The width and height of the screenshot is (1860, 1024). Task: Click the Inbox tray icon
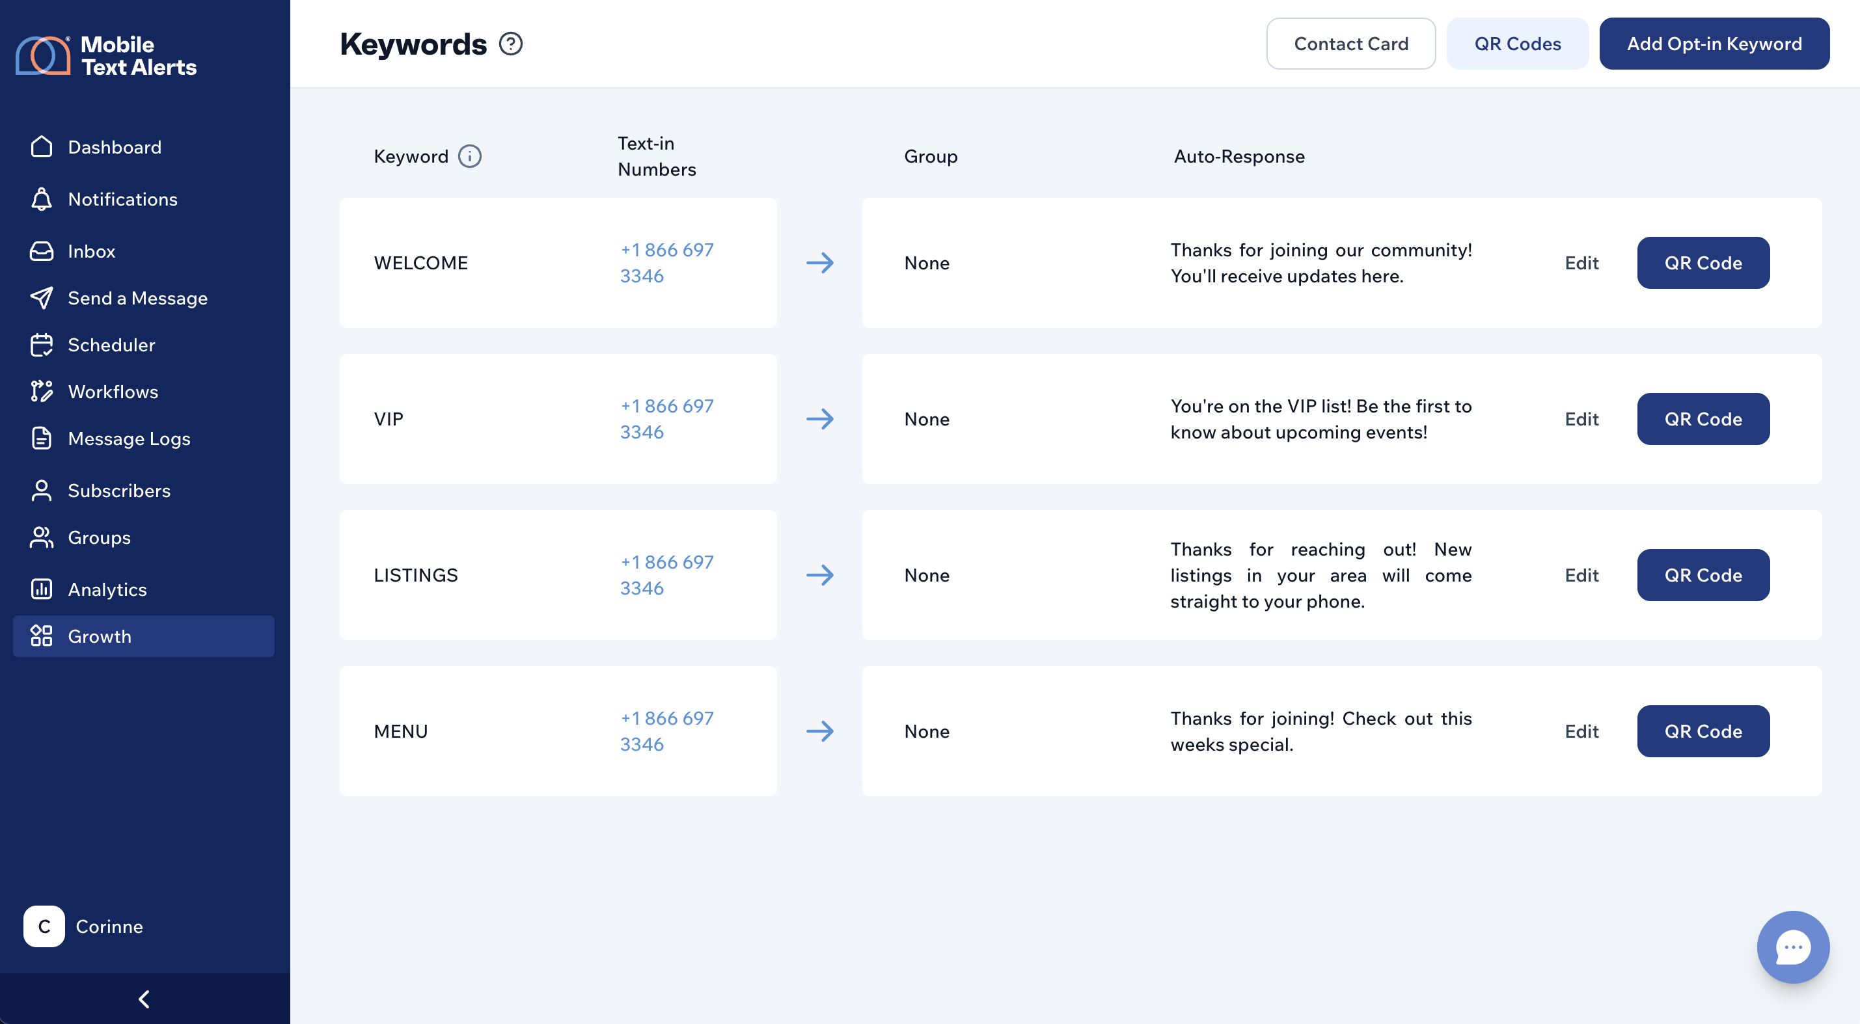(42, 251)
